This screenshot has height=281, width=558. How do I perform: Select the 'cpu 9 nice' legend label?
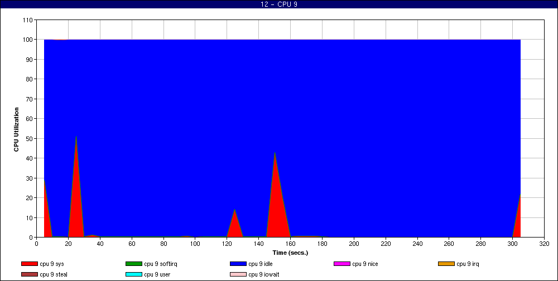coord(365,264)
